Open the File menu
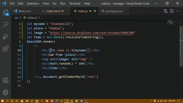 pos(12,3)
